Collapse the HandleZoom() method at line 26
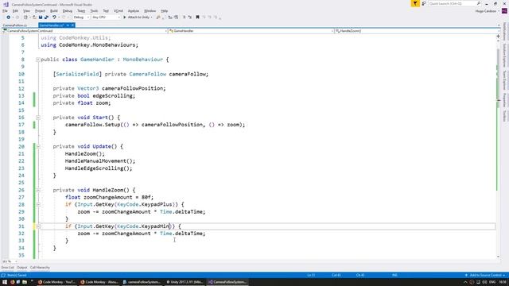 point(38,190)
